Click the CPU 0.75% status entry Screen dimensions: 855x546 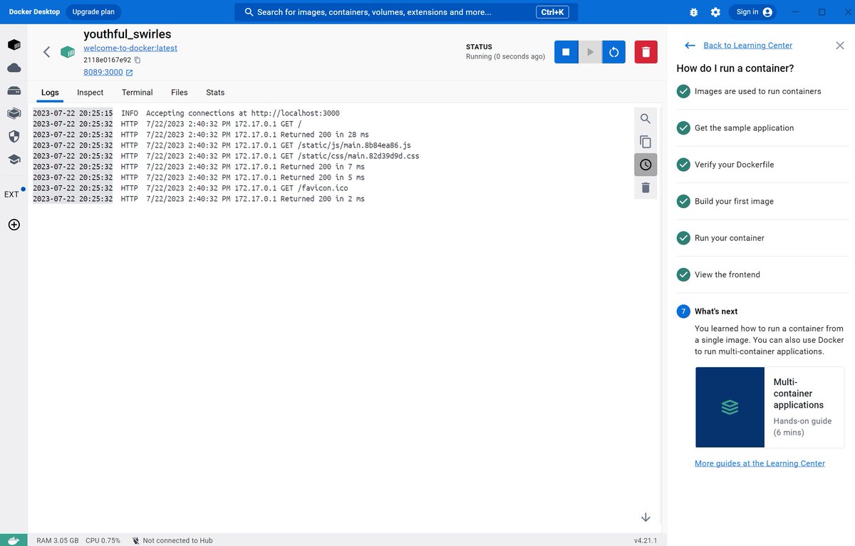tap(103, 540)
